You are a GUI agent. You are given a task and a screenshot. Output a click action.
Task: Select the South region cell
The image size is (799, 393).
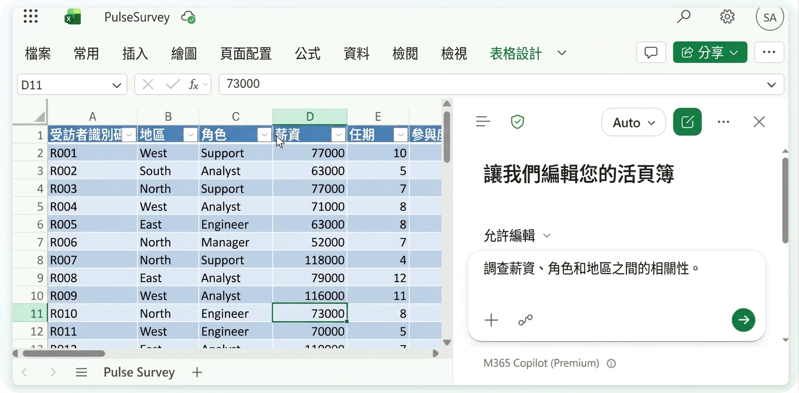(168, 171)
